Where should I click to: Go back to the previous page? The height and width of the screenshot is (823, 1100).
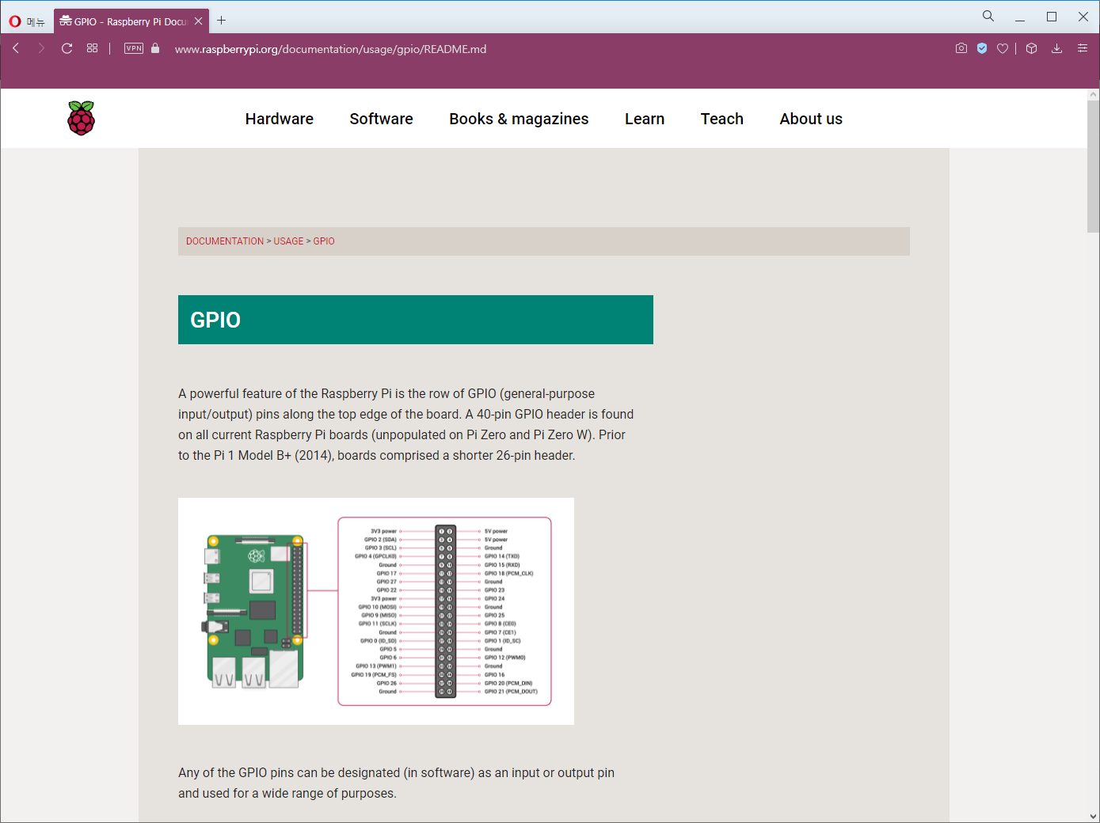16,48
